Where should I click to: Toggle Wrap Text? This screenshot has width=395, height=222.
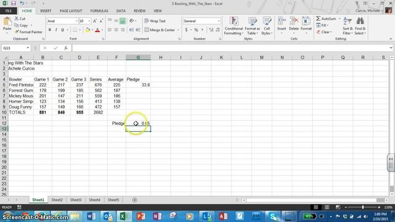click(x=155, y=21)
